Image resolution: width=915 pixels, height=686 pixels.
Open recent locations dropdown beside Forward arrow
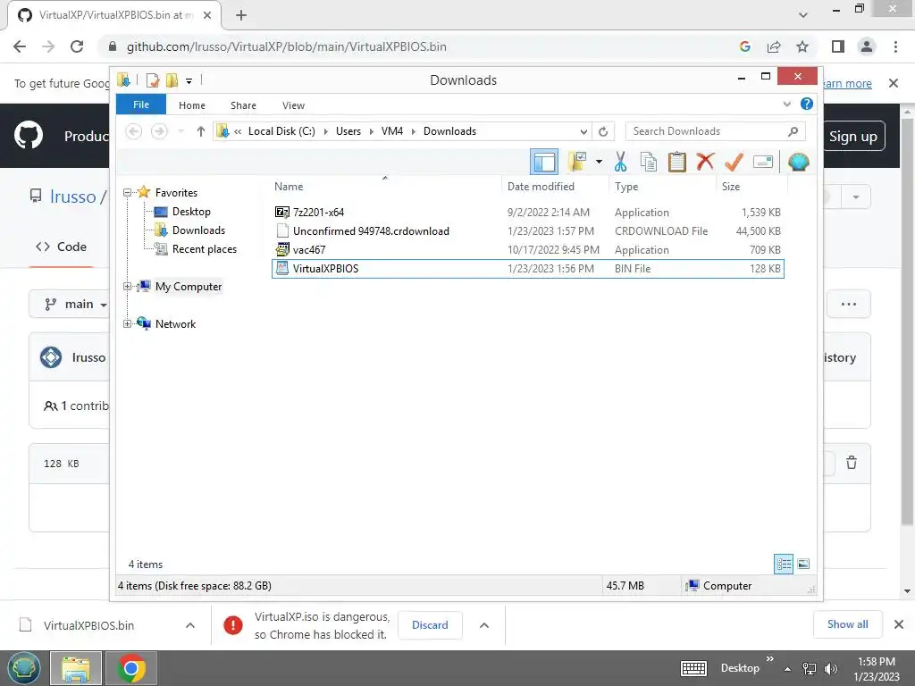[180, 131]
